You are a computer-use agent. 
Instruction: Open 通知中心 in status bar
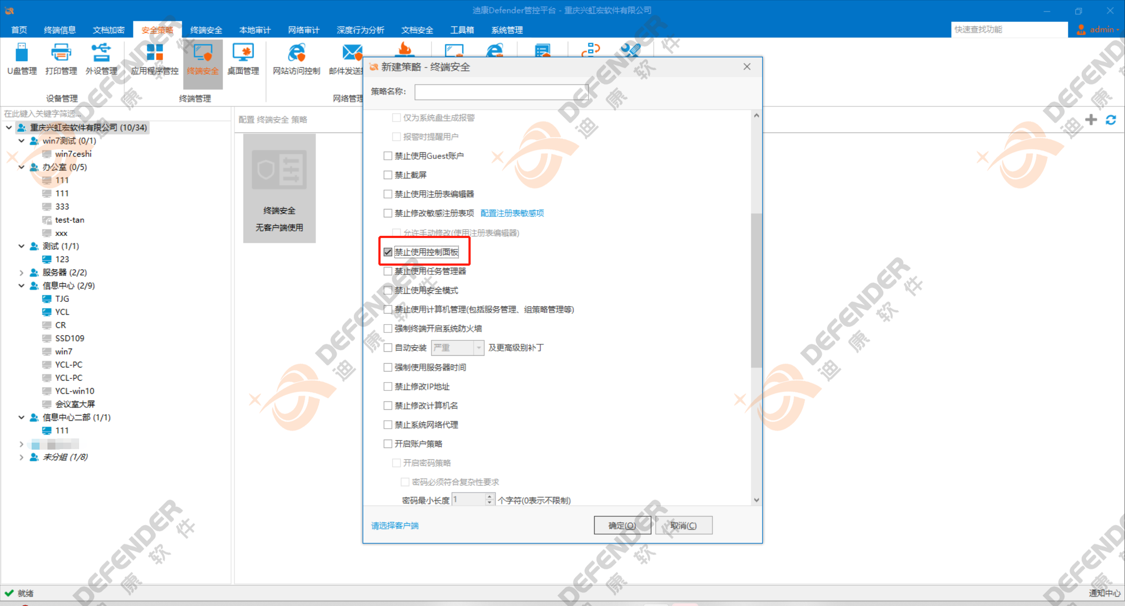[1104, 593]
